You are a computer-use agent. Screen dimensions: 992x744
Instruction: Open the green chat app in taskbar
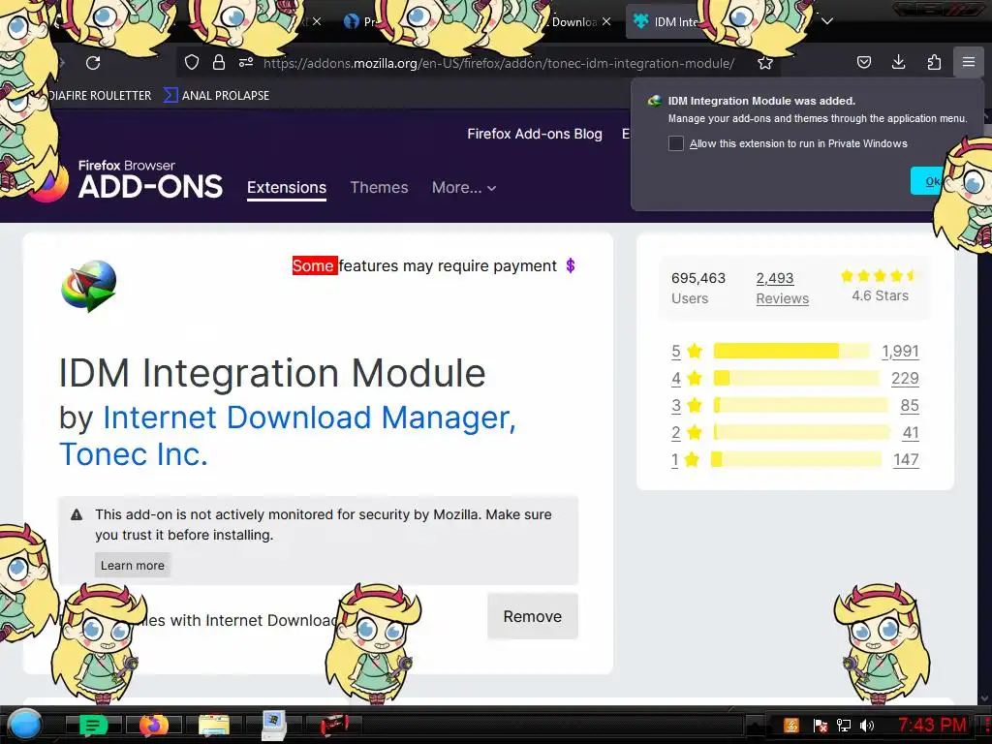(93, 726)
